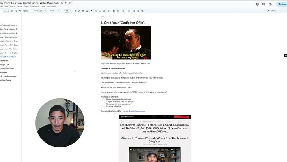
Task: Open the zoom level dropdown
Action: point(27,11)
